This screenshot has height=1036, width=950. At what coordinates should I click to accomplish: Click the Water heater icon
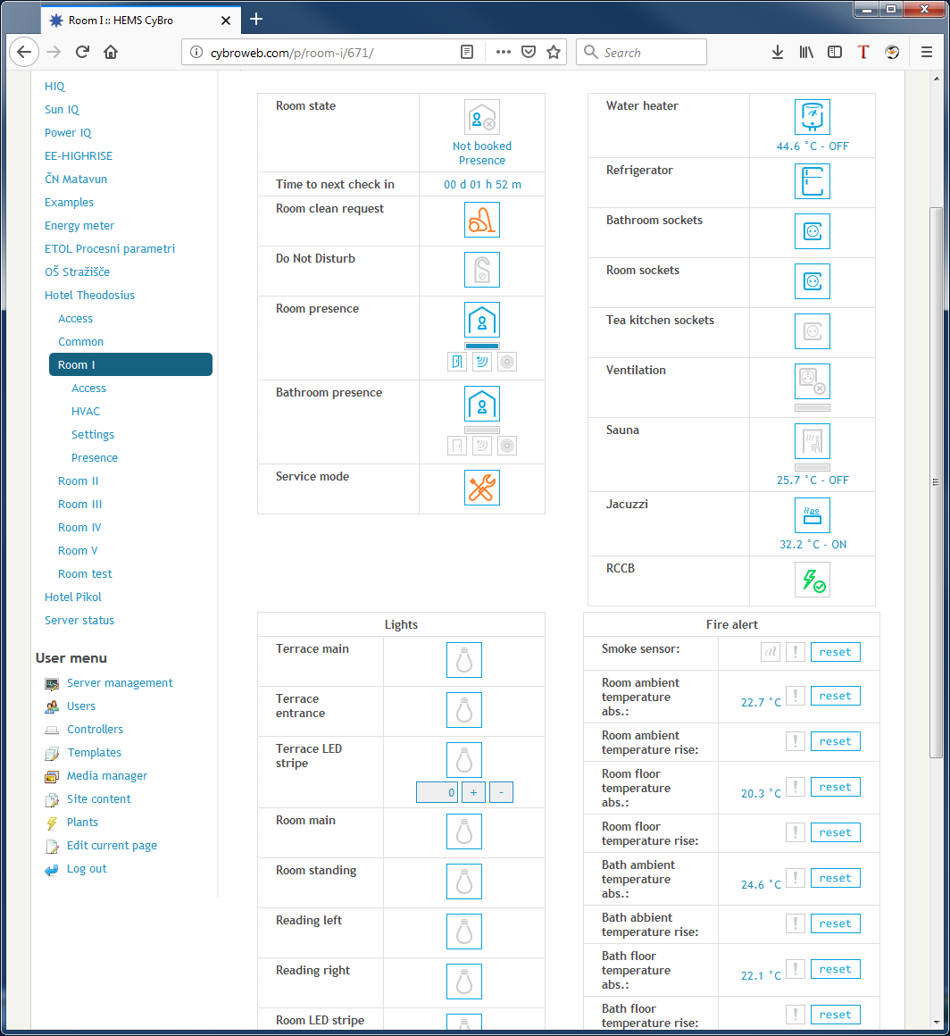tap(812, 117)
